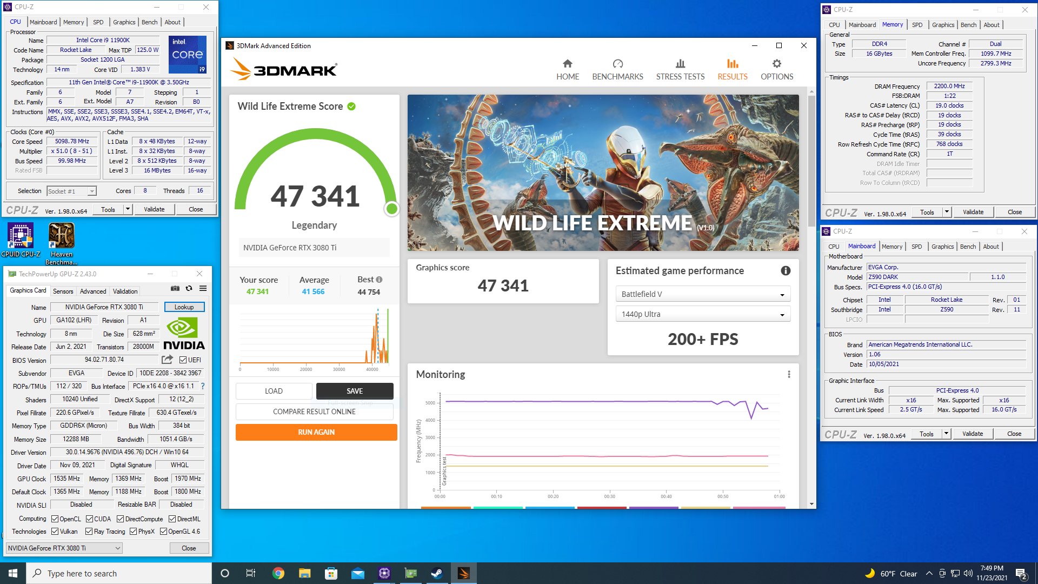This screenshot has width=1038, height=584.
Task: Toggle PhysX checkbox in GPU-Z
Action: click(133, 532)
